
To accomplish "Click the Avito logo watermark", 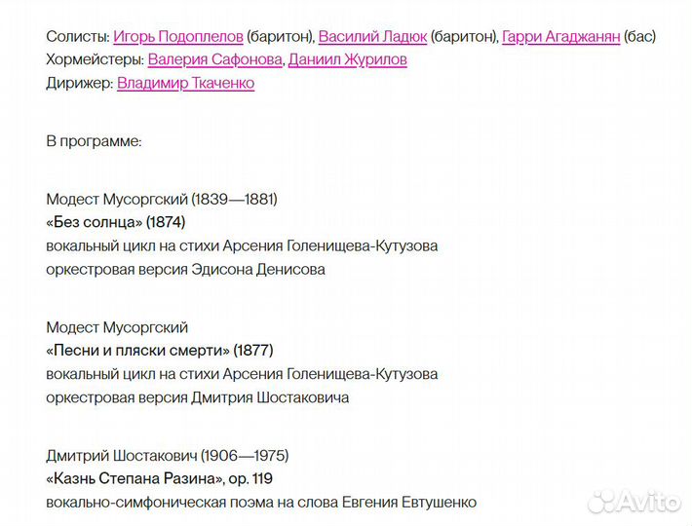I will coord(634,501).
